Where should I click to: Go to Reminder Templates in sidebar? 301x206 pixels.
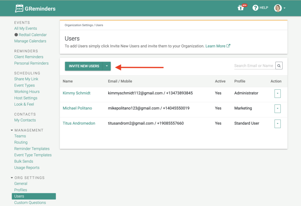coord(32,149)
